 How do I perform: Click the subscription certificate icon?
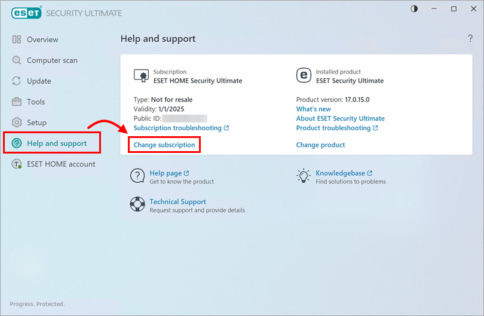coord(140,76)
